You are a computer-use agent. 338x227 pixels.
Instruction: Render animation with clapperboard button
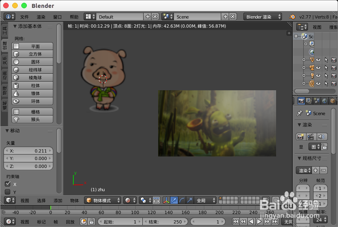[311, 137]
